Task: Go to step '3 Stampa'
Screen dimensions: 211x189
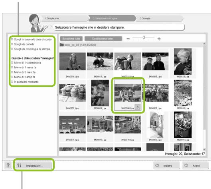Action: (160, 18)
